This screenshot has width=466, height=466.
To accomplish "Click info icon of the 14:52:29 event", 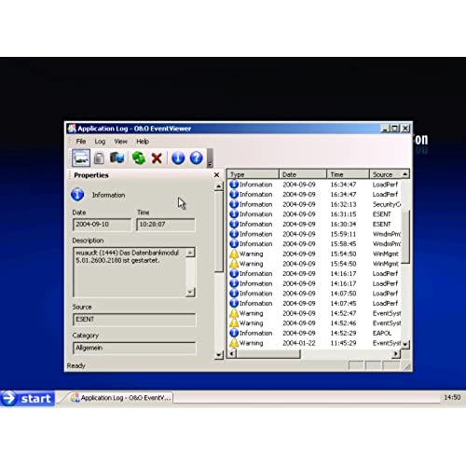I will click(234, 333).
